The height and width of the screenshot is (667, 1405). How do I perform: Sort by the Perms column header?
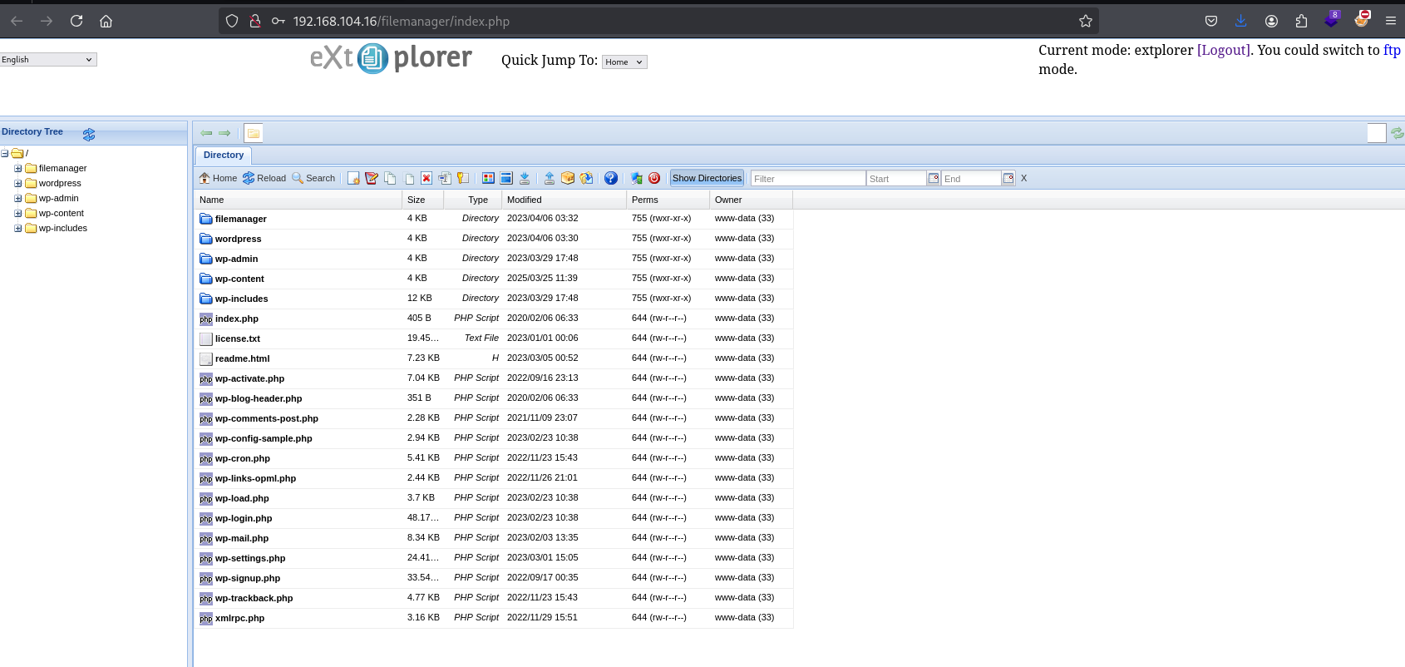coord(668,200)
